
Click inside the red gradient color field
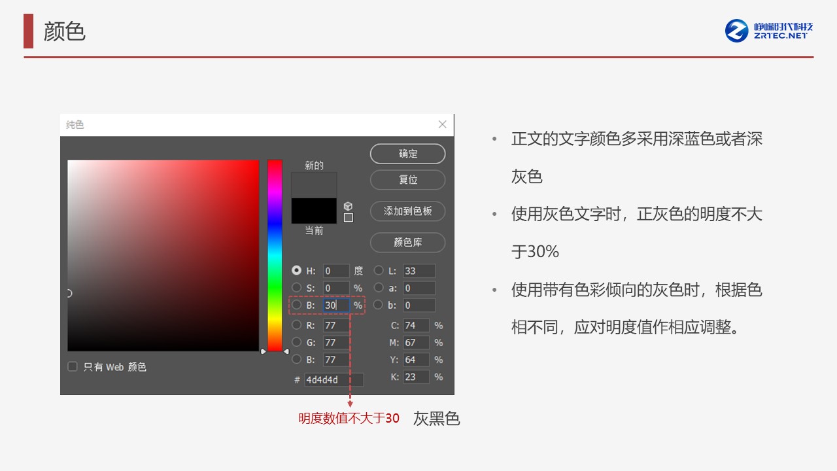(x=163, y=255)
